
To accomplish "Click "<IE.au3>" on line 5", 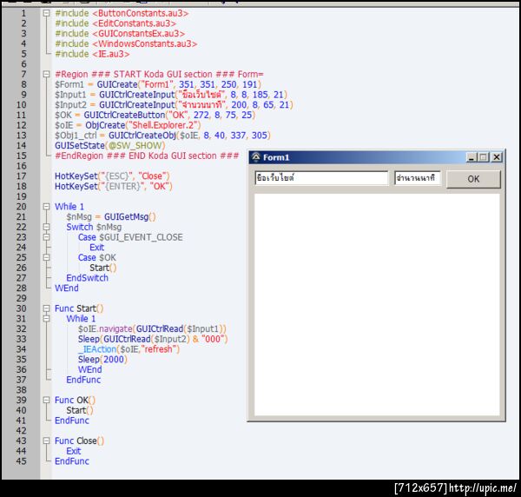I will [110, 54].
